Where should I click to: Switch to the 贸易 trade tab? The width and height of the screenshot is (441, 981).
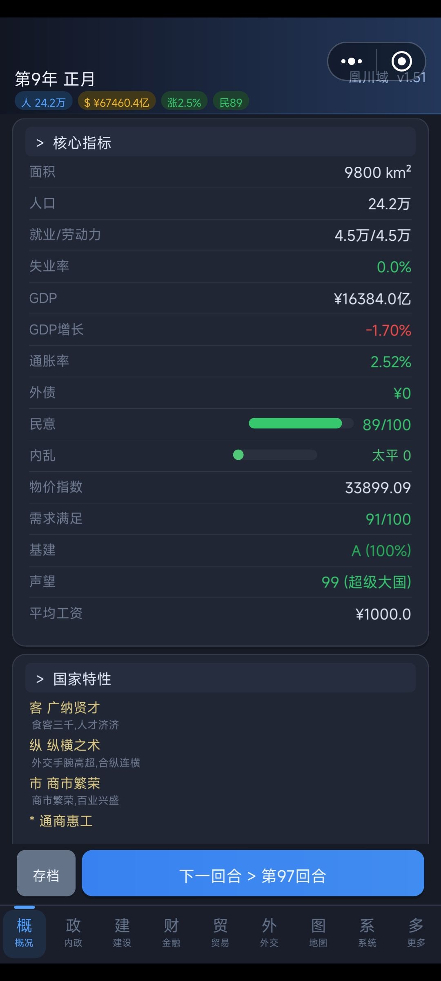(220, 932)
